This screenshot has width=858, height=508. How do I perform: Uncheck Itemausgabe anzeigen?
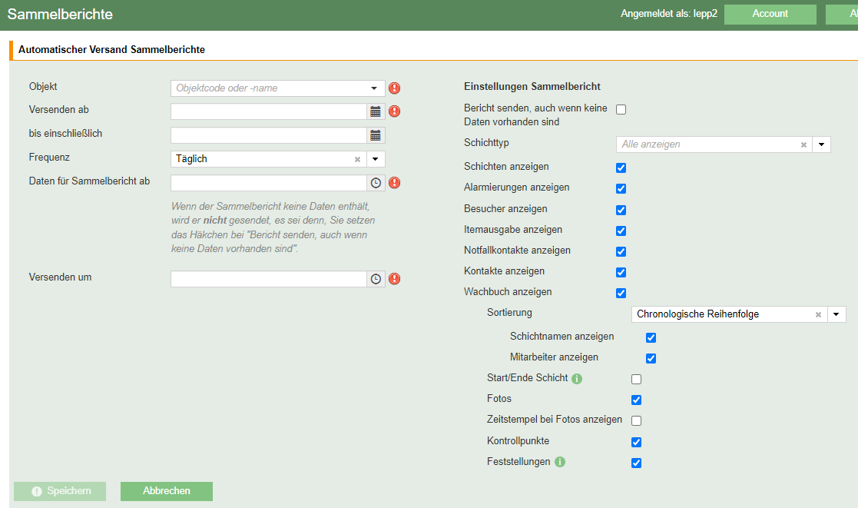pyautogui.click(x=621, y=231)
